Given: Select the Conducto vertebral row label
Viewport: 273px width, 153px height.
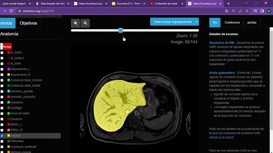Looking at the screenshot, I should click(x=23, y=147).
